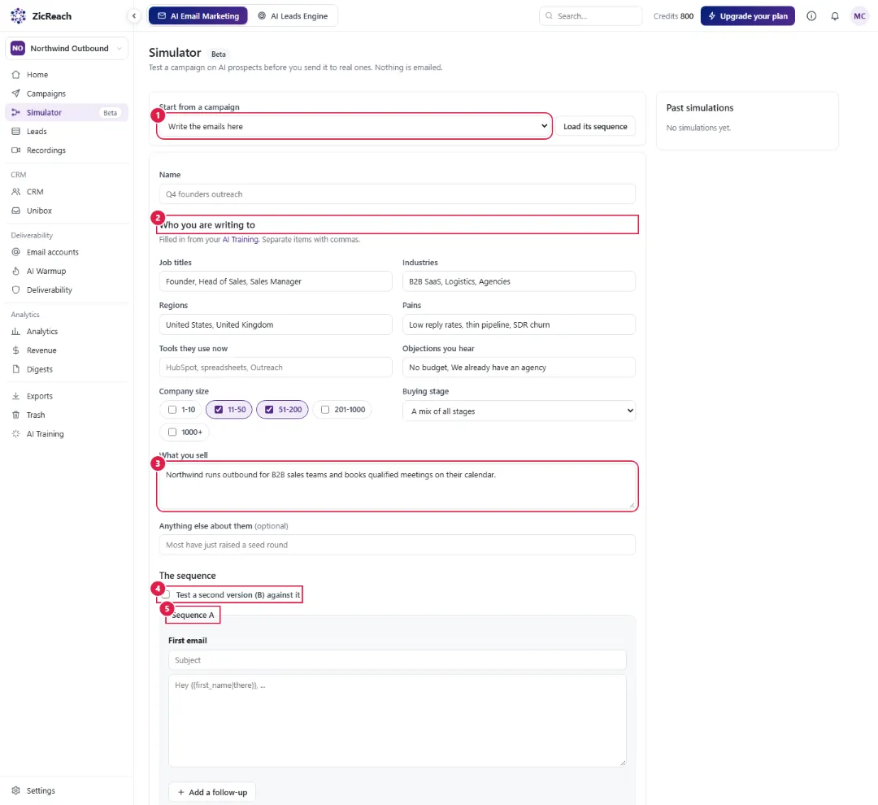
Task: Check the 1-10 company size checkbox
Action: 172,410
